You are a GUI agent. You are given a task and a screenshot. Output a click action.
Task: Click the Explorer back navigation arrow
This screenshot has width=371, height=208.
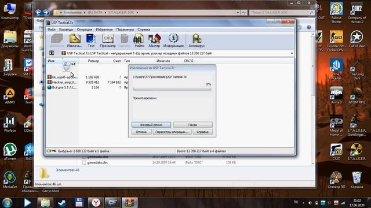tap(38, 12)
